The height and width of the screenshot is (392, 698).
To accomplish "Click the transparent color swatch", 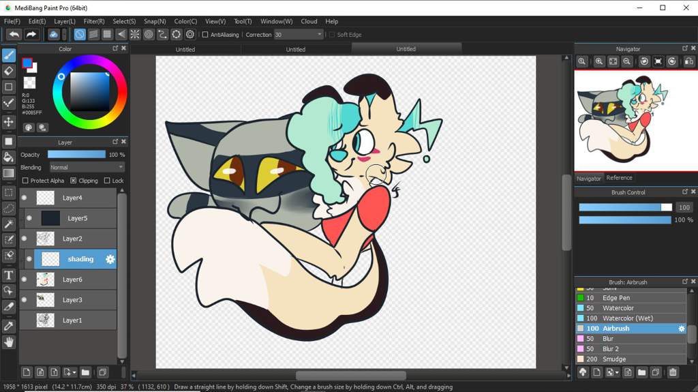I will pos(29,82).
